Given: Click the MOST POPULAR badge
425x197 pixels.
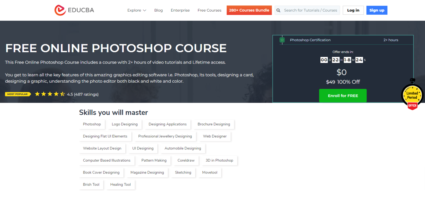Looking at the screenshot, I should coord(18,94).
